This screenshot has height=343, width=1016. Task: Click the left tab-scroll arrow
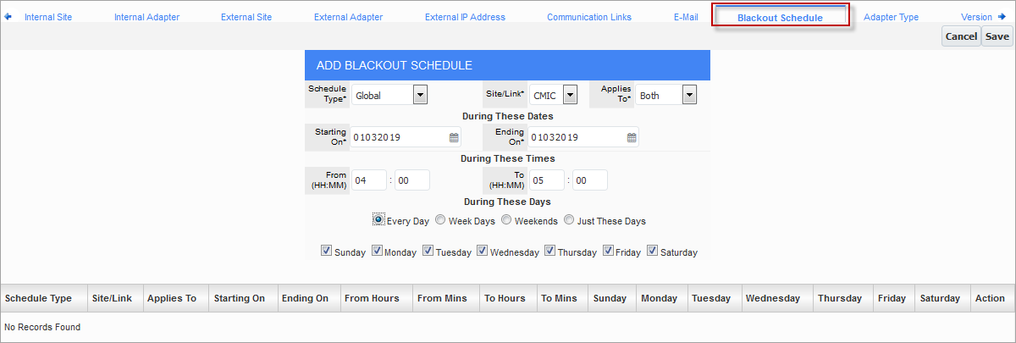pyautogui.click(x=8, y=16)
